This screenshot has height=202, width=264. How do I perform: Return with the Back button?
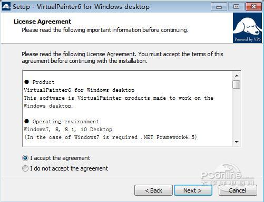click(153, 190)
